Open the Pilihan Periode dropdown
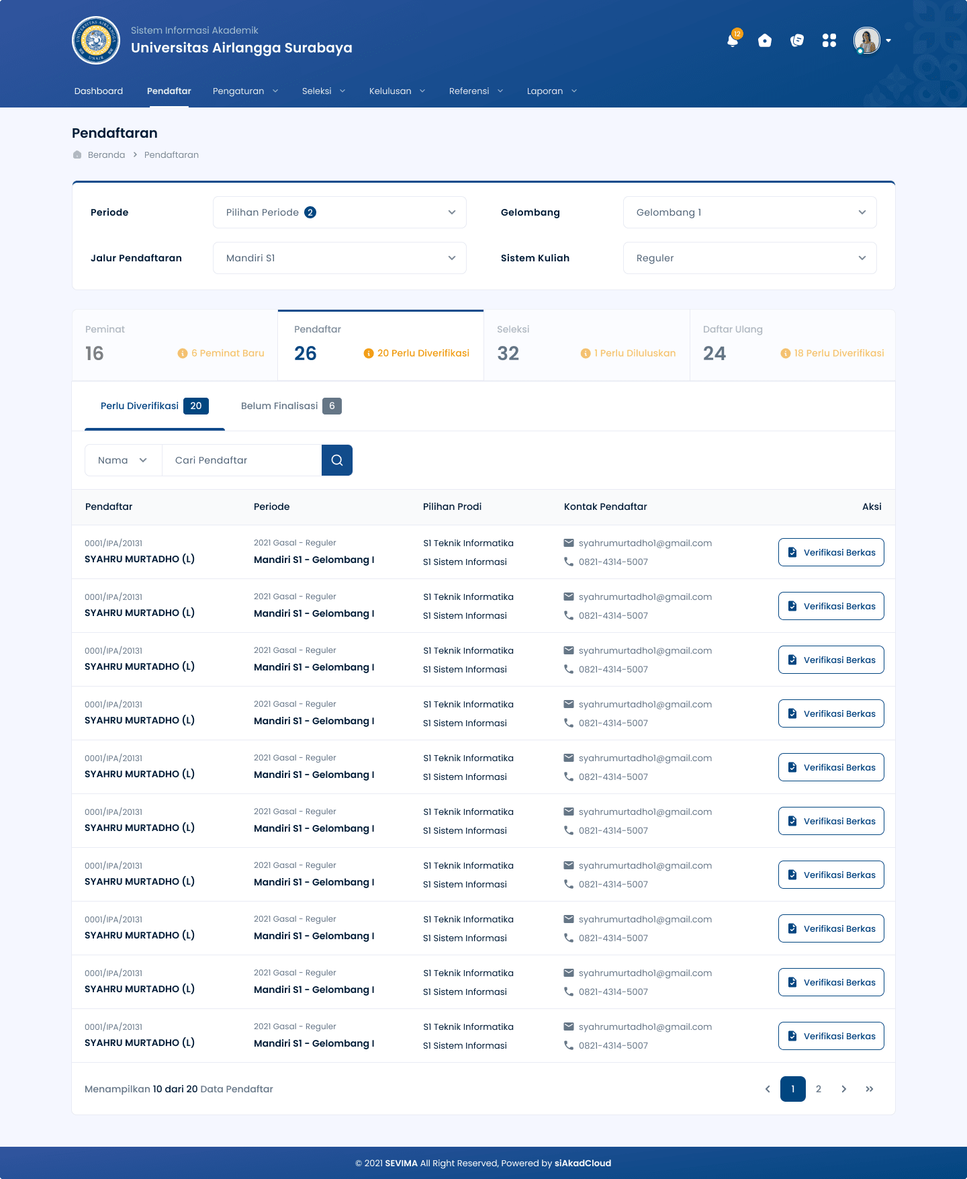The height and width of the screenshot is (1179, 967). point(340,212)
